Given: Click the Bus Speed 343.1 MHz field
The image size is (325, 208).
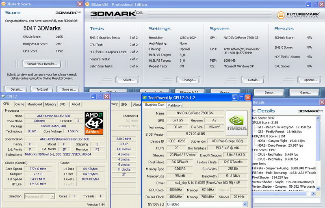Looking at the screenshot, I should 37,179.
